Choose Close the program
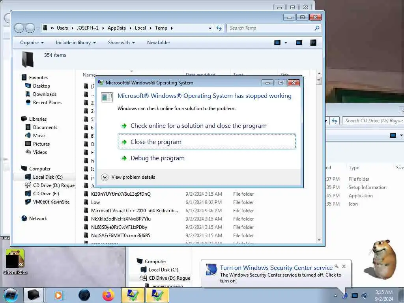Viewport: 404px width, 303px height. pos(207,142)
